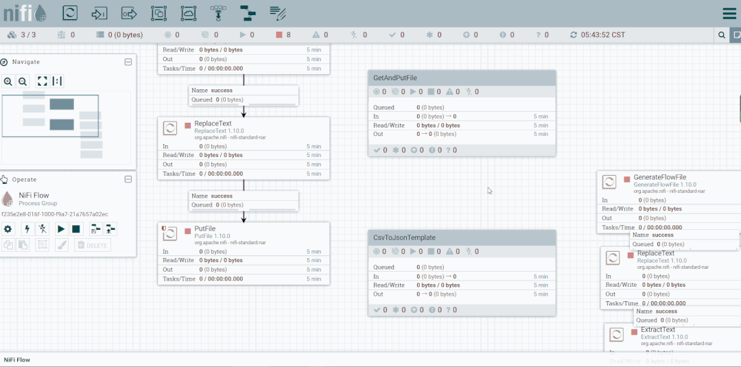Screen dimensions: 741x367
Task: Select the Input Port toolbar icon
Action: point(99,13)
